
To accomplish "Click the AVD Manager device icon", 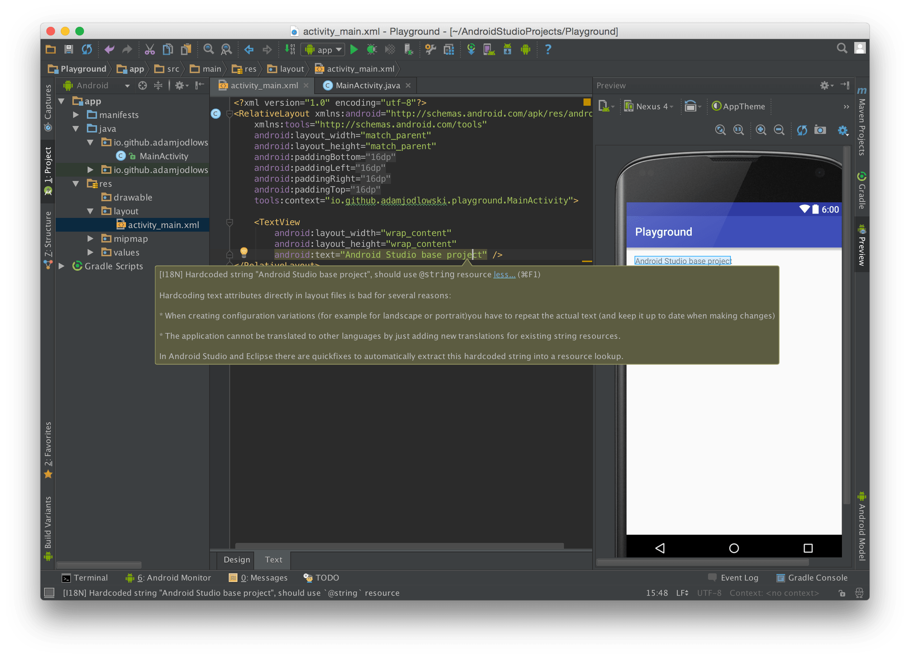I will (x=488, y=49).
